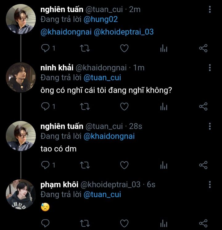This screenshot has width=222, height=230.
Task: Open more options for nghiên tuấn's first tweet
Action: tap(210, 10)
